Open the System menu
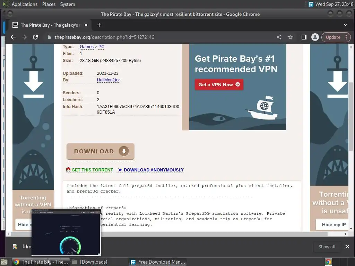Image resolution: width=355 pixels, height=266 pixels. pos(68,4)
